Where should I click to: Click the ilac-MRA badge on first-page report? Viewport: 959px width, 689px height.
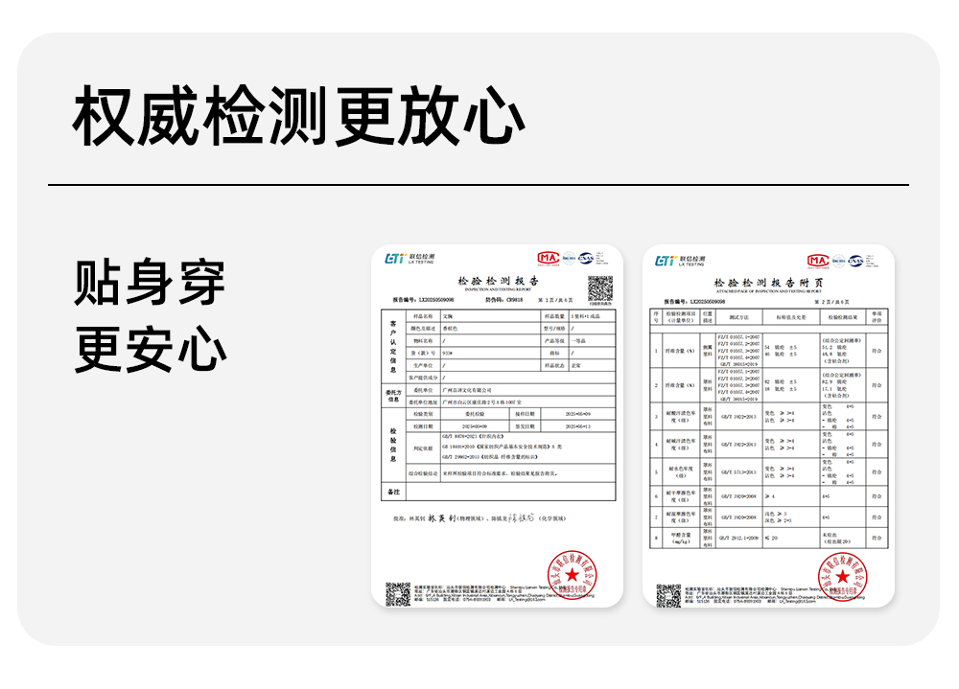[x=570, y=258]
